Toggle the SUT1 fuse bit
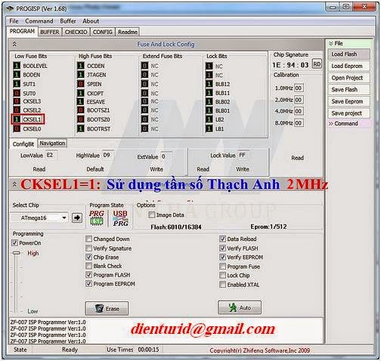The height and width of the screenshot is (361, 381). (x=17, y=84)
